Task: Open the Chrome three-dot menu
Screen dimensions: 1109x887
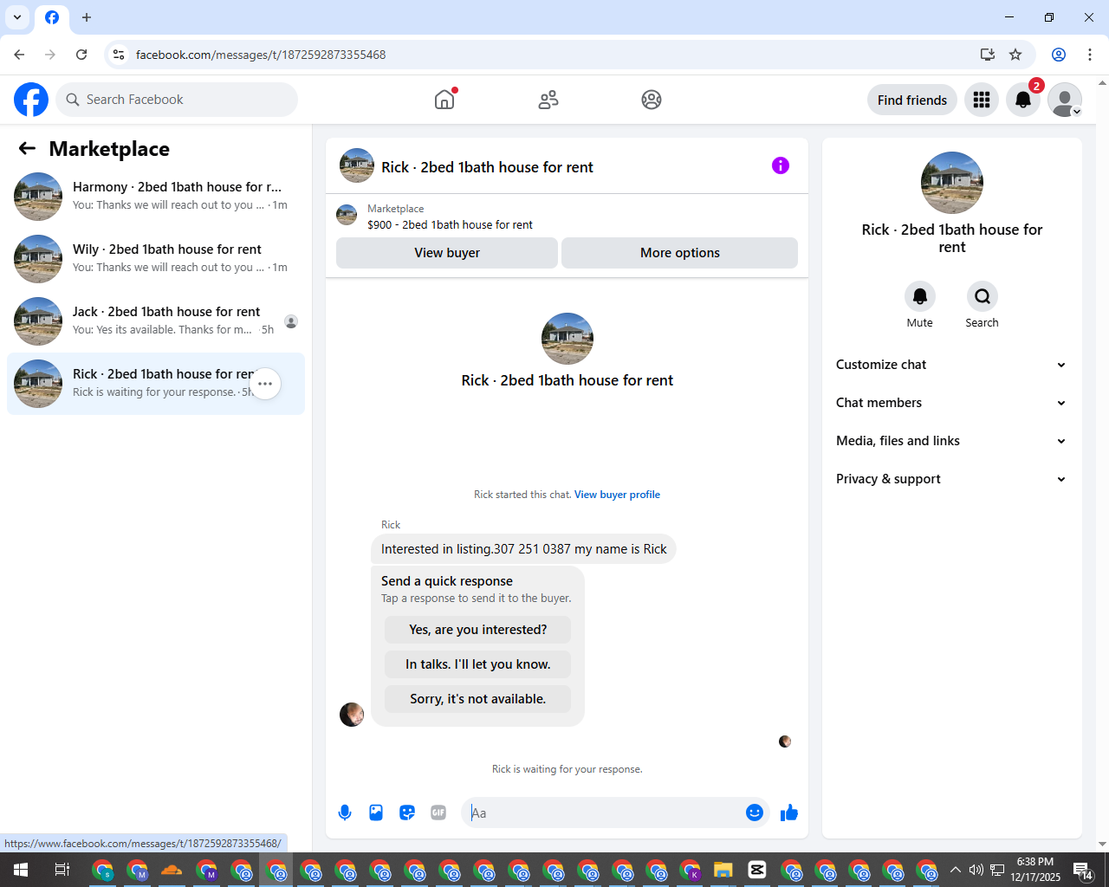Action: (x=1090, y=55)
